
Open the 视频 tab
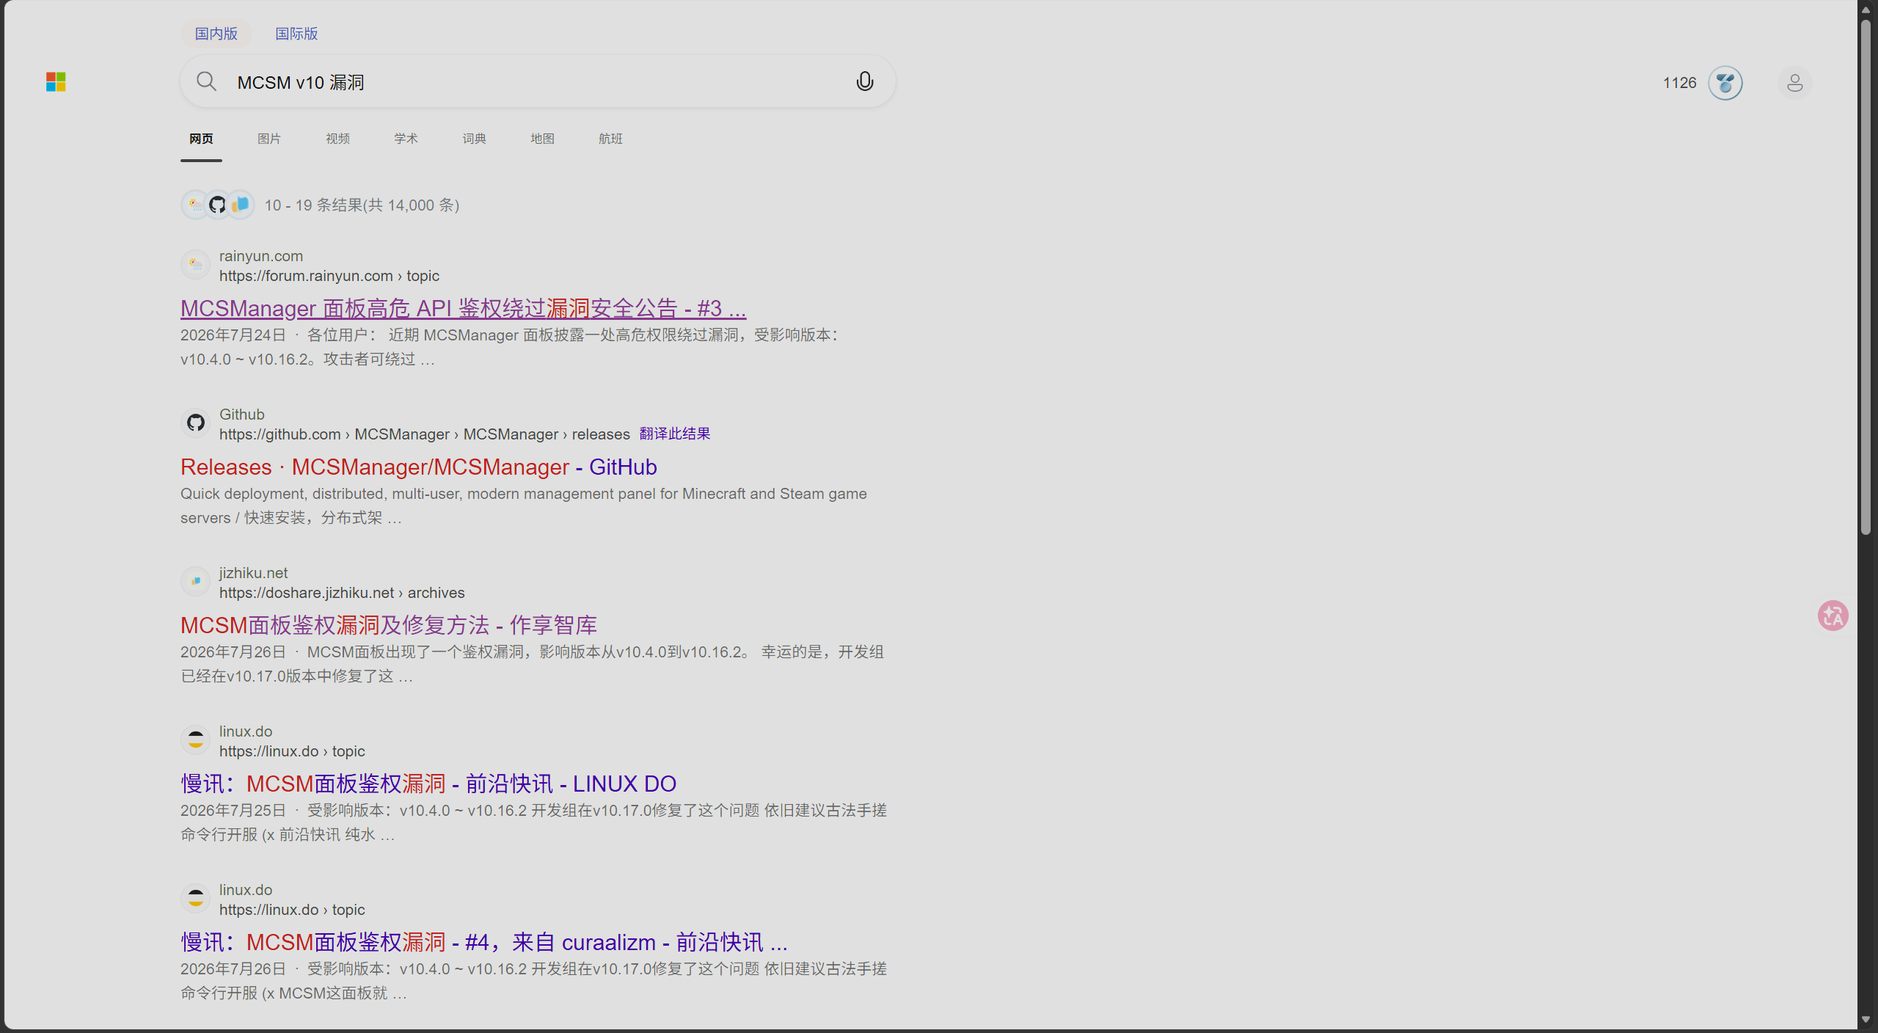click(x=337, y=139)
